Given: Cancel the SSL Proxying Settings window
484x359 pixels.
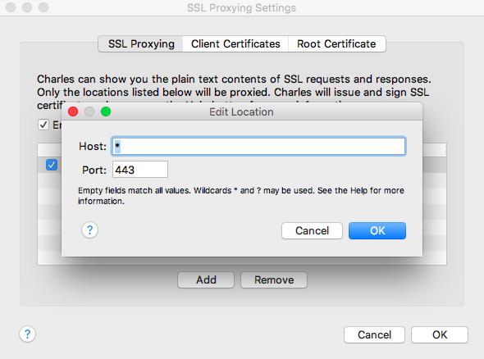Looking at the screenshot, I should pyautogui.click(x=374, y=334).
